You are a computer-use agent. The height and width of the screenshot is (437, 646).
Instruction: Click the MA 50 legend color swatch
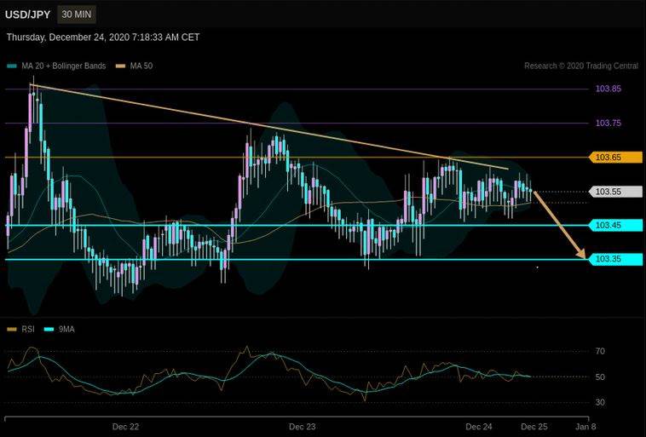121,66
